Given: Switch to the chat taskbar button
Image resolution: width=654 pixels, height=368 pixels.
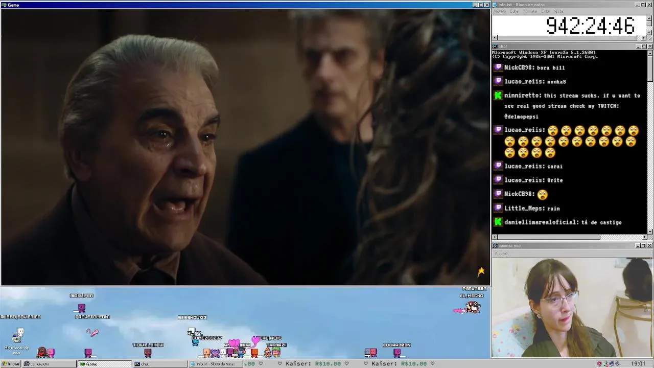Looking at the screenshot, I should click(160, 364).
